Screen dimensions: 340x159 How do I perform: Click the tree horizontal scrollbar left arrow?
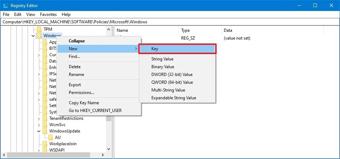tap(4, 155)
